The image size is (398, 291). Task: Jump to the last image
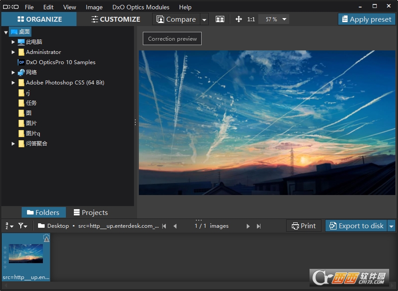coord(259,226)
